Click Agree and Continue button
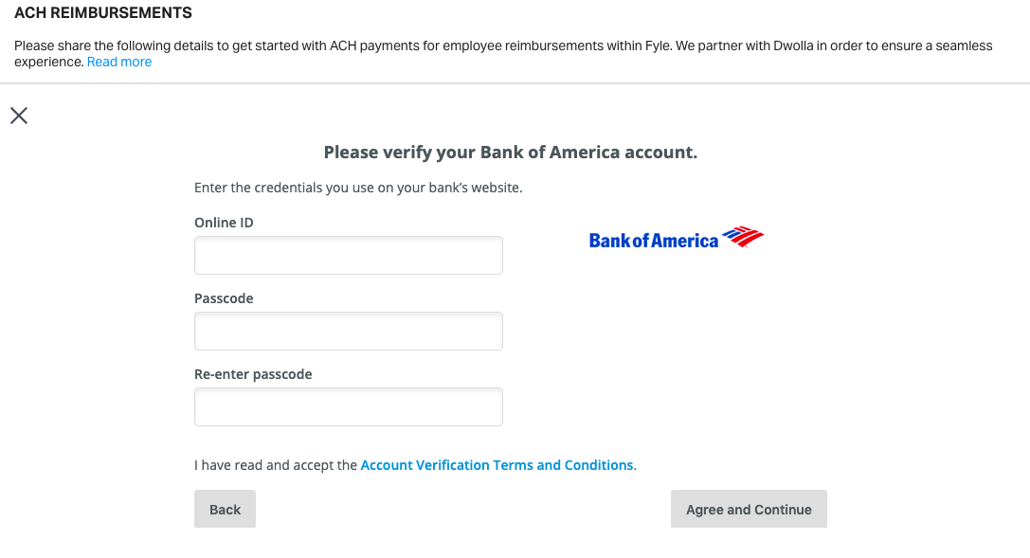Screen dimensions: 1030x558 [x=749, y=509]
